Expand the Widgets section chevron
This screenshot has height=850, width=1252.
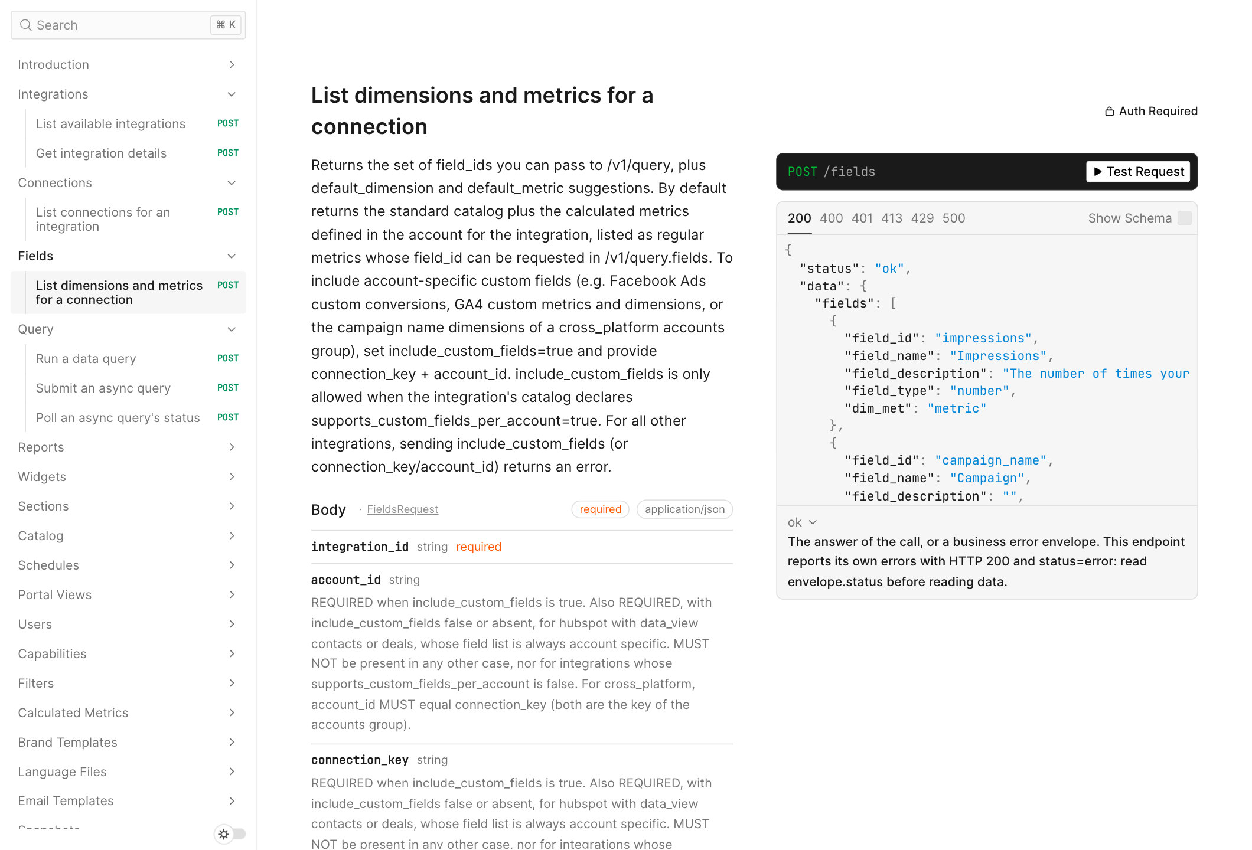click(x=232, y=476)
